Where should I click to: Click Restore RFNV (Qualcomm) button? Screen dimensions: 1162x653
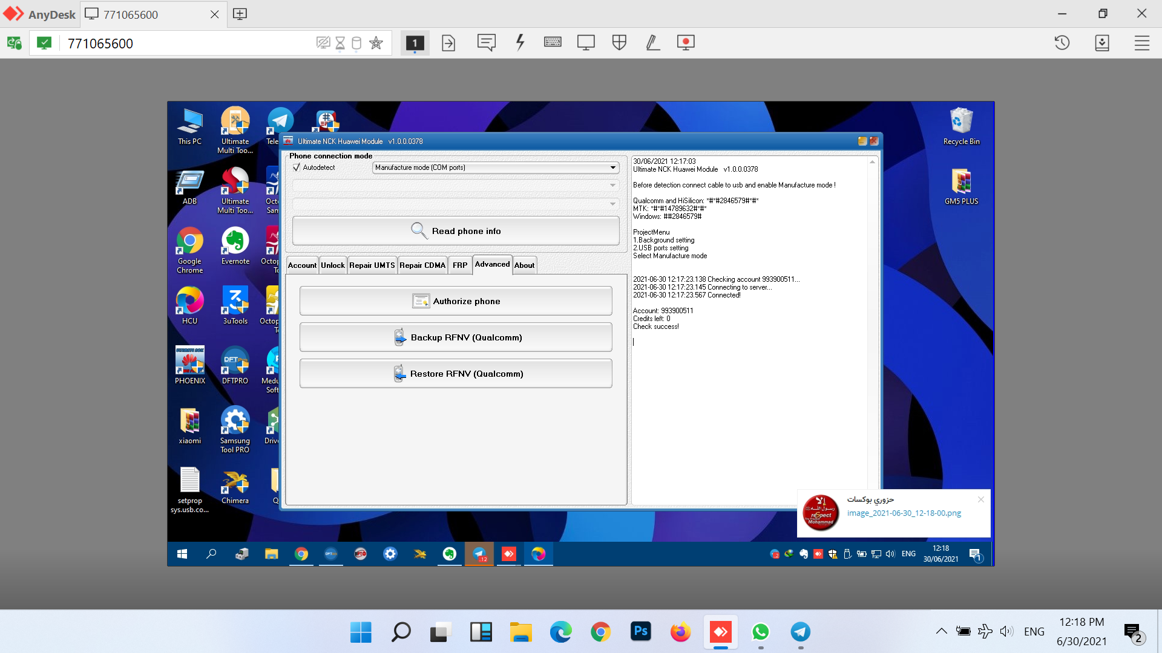pyautogui.click(x=456, y=374)
